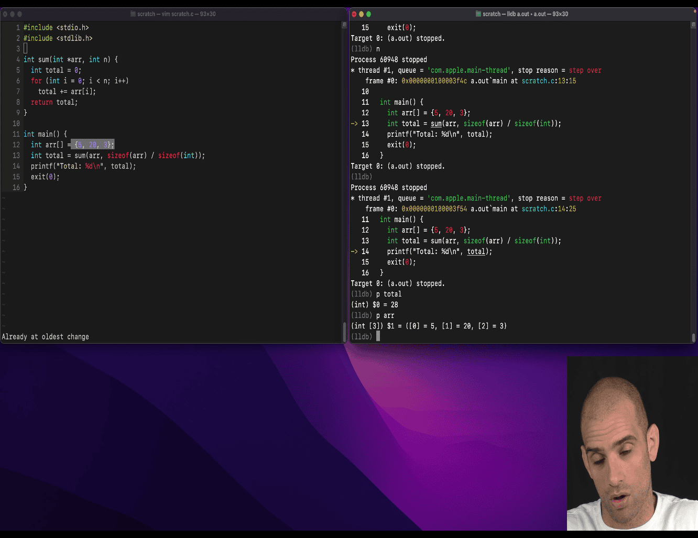
Task: Place the cursor on the return total line in vim
Action: coord(54,102)
